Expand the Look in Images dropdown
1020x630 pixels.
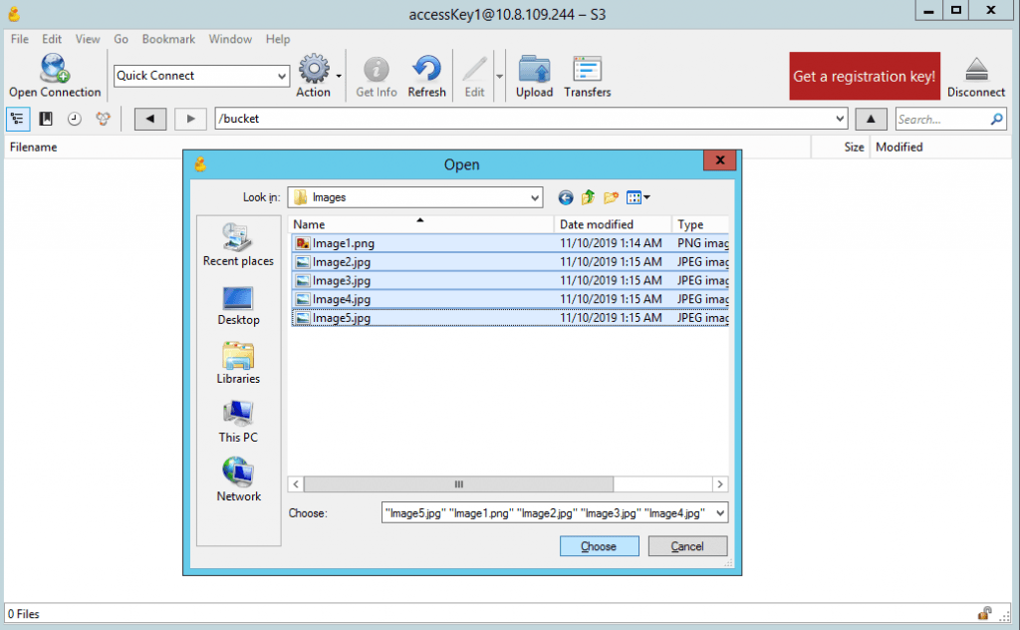pyautogui.click(x=535, y=197)
